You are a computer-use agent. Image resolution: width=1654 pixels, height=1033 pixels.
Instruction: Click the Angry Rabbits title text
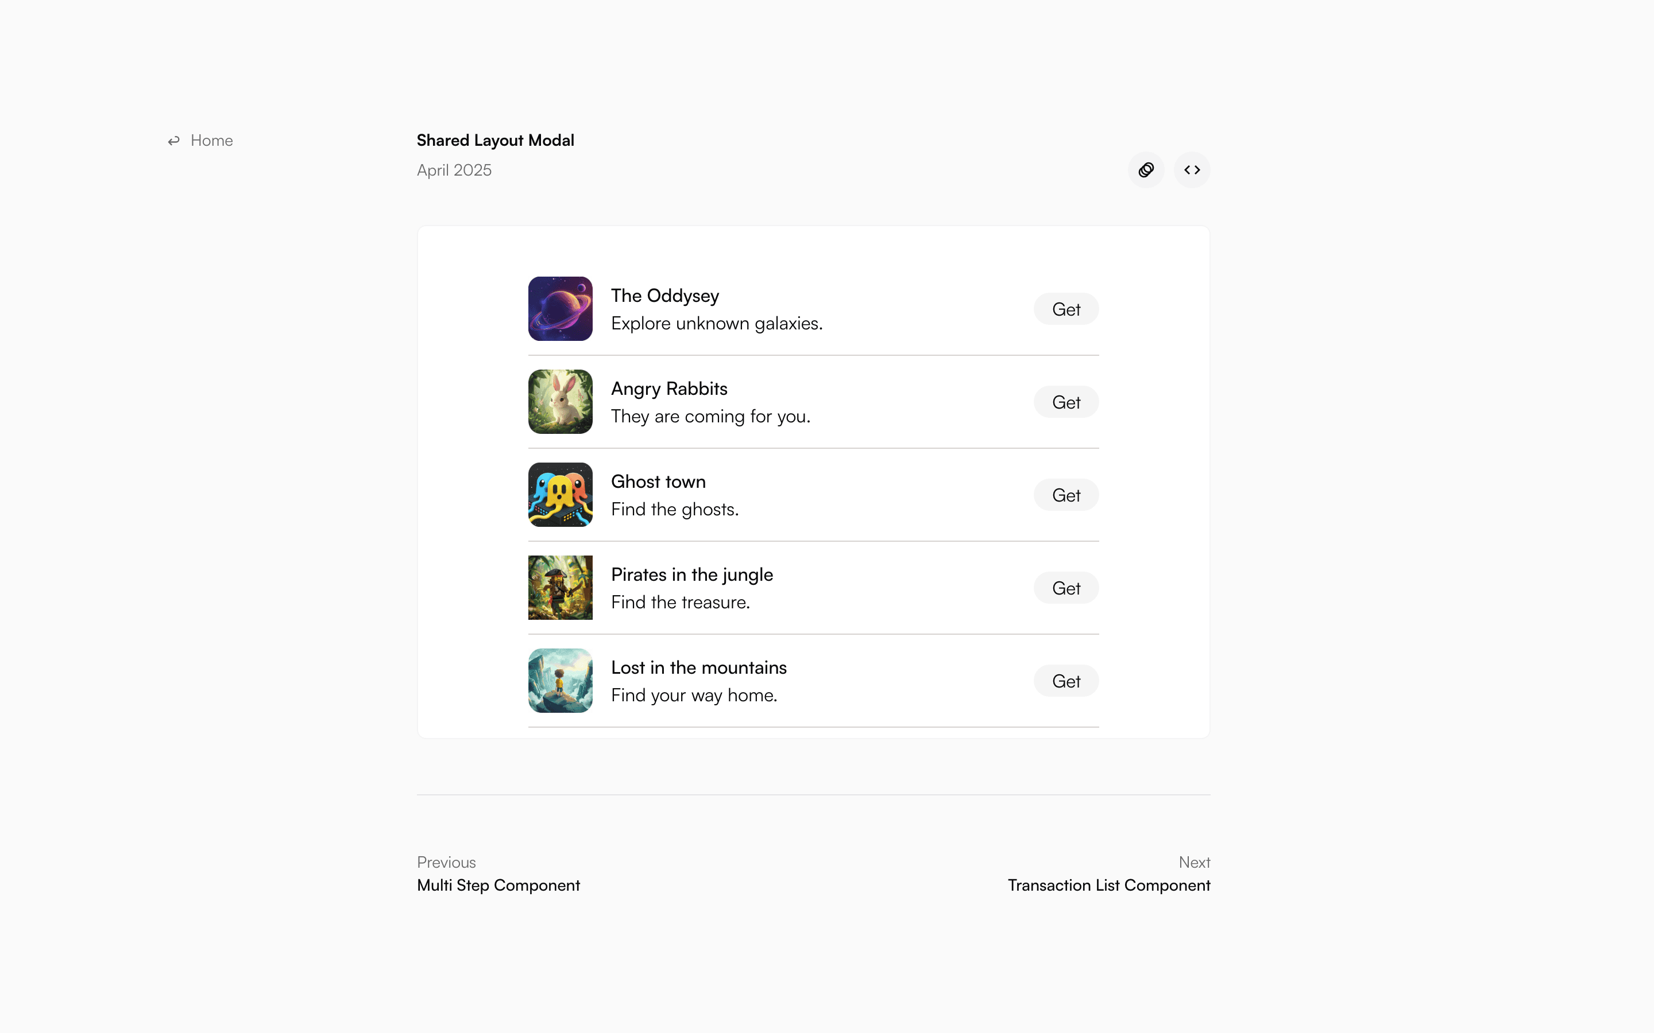click(669, 389)
